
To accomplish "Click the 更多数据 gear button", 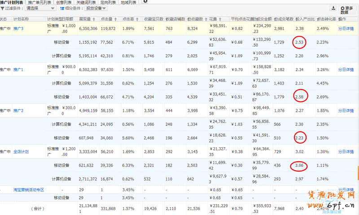I will (347, 10).
